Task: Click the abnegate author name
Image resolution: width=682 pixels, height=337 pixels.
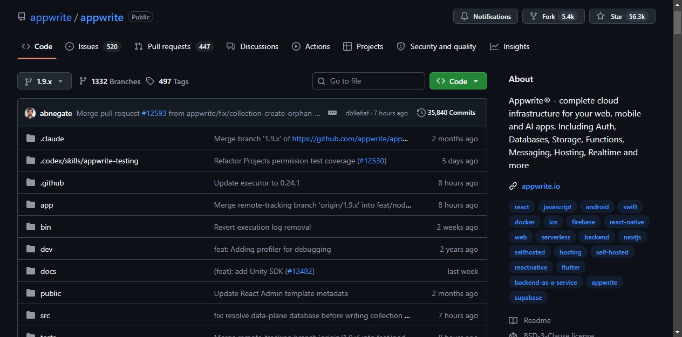Action: click(x=56, y=113)
